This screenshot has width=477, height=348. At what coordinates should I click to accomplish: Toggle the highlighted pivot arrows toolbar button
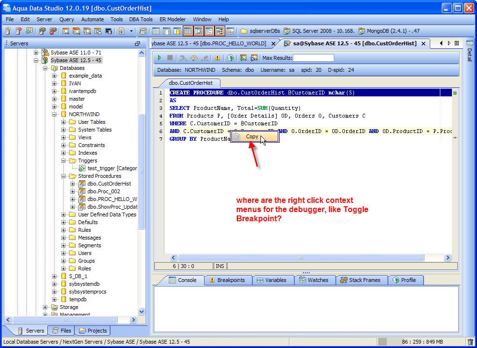pos(198,31)
